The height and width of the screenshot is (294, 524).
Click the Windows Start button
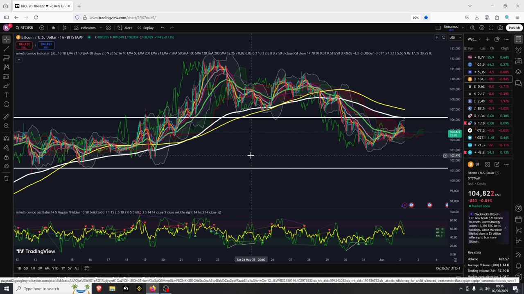(7, 289)
